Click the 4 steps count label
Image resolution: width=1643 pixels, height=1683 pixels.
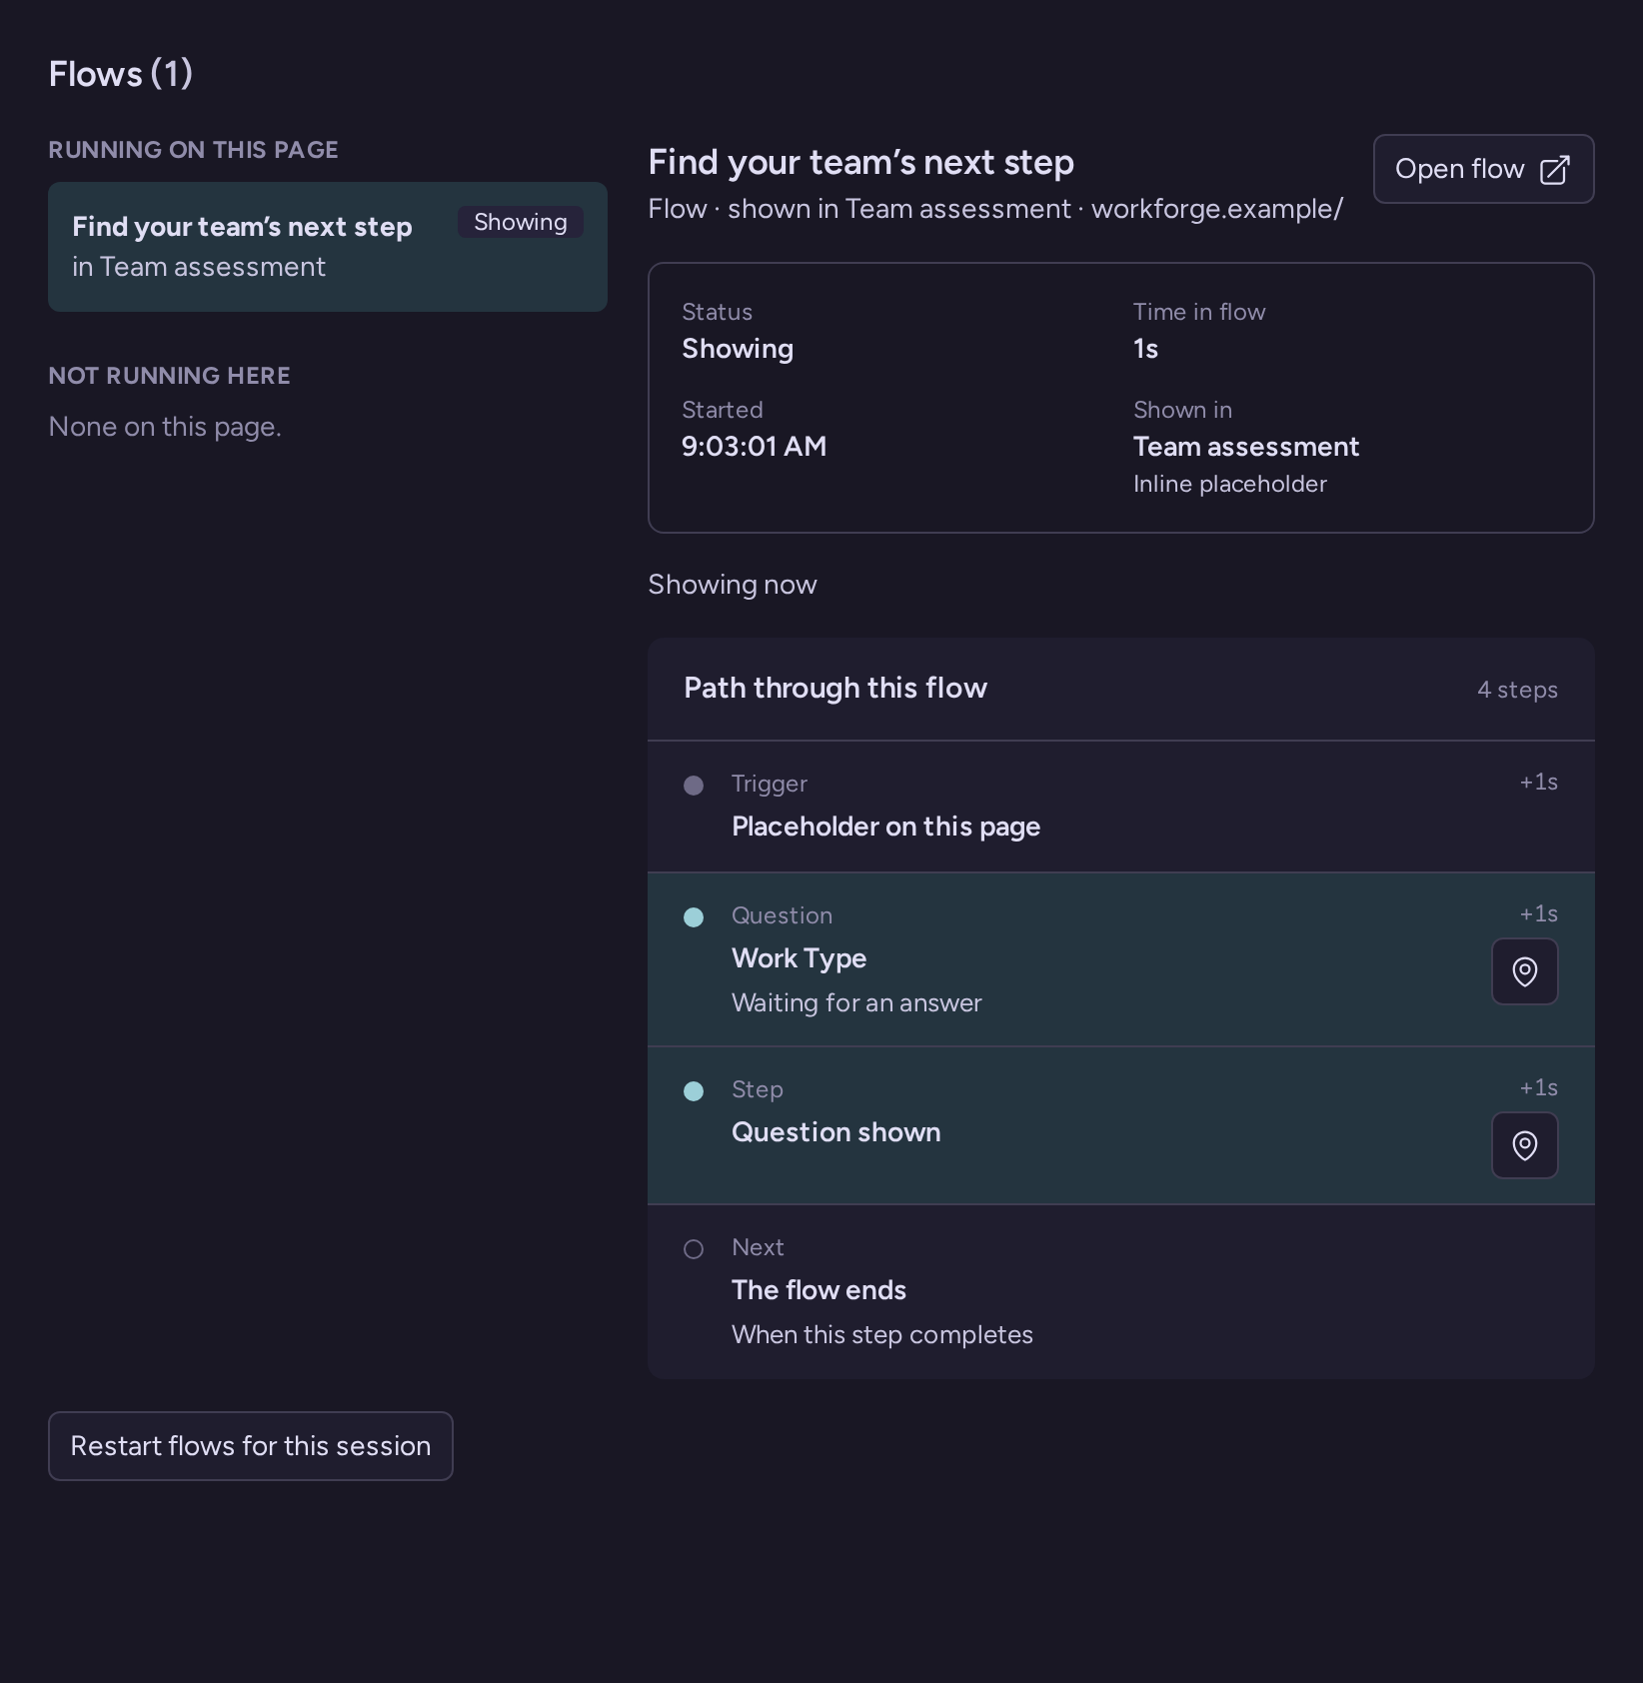(1517, 690)
